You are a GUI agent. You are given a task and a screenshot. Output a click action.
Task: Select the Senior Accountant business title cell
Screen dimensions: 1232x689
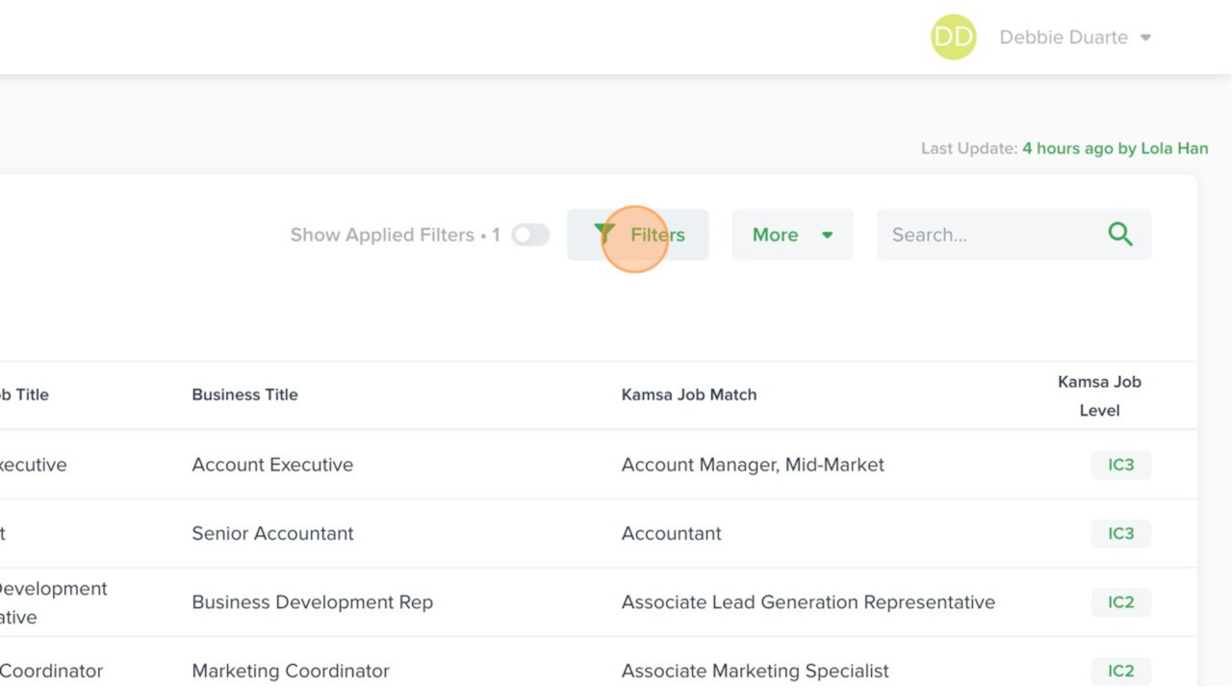(x=272, y=533)
